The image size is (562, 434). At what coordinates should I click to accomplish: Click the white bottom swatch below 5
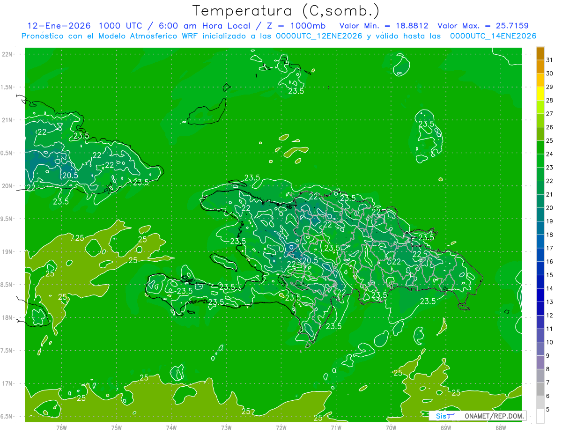tap(540, 416)
